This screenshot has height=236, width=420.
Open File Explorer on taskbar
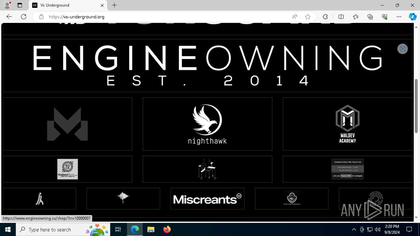(151, 229)
